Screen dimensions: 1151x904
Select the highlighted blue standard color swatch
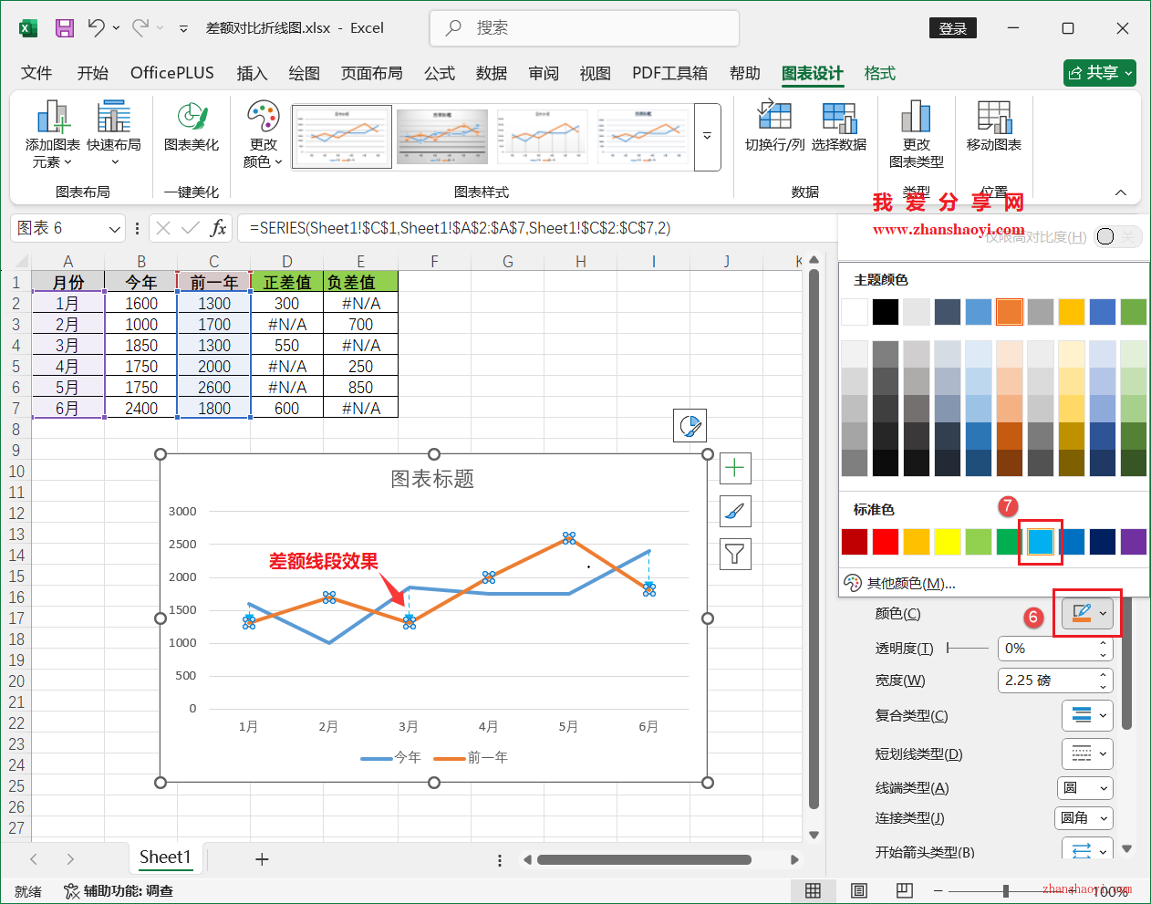pyautogui.click(x=1040, y=541)
